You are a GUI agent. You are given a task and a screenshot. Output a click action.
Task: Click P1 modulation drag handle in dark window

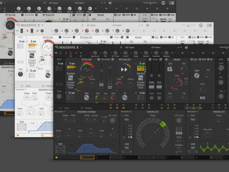(111, 105)
